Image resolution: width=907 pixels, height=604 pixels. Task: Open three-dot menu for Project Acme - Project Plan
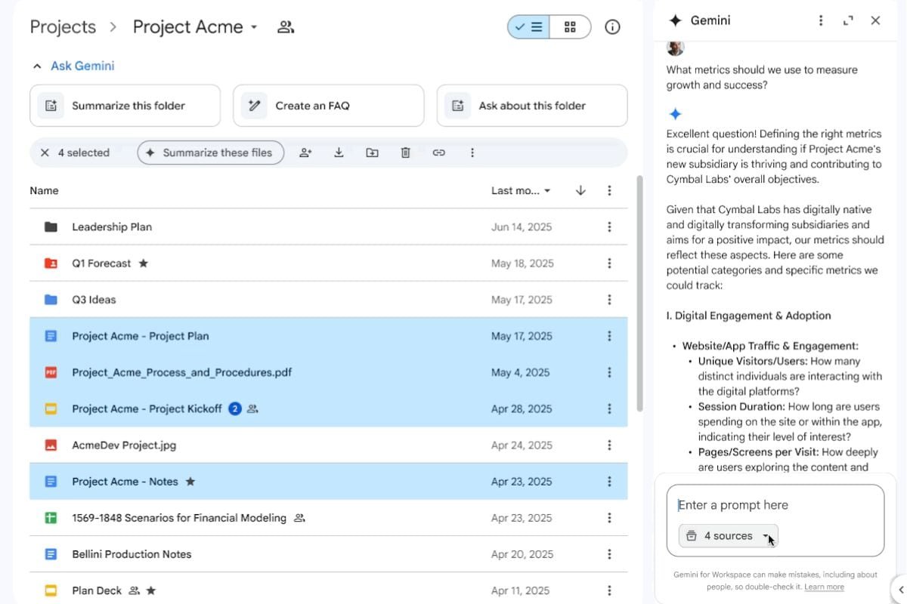click(x=609, y=336)
